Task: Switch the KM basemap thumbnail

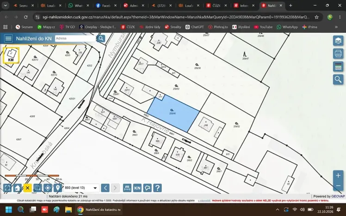Action: coord(11,55)
